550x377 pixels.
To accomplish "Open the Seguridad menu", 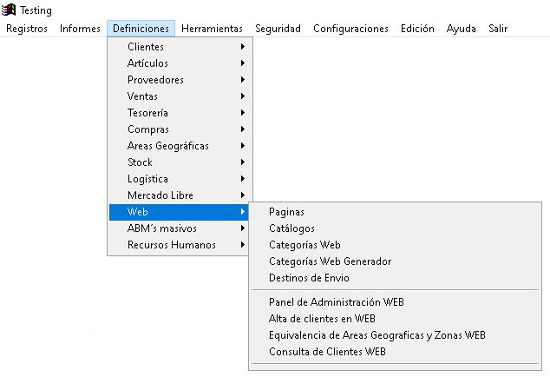I will 278,29.
